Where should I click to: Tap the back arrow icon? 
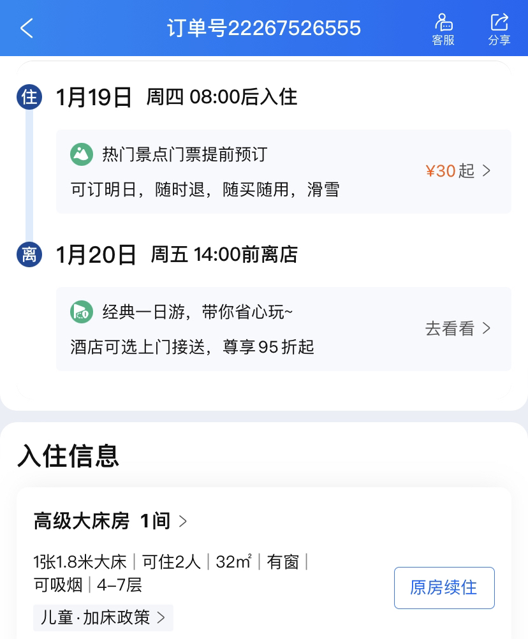pos(27,29)
